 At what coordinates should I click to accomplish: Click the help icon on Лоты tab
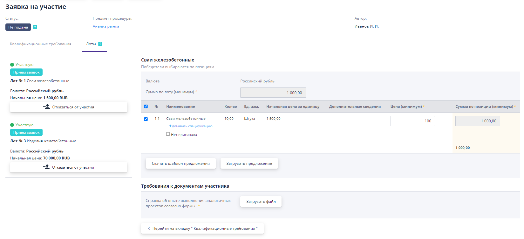tap(100, 44)
